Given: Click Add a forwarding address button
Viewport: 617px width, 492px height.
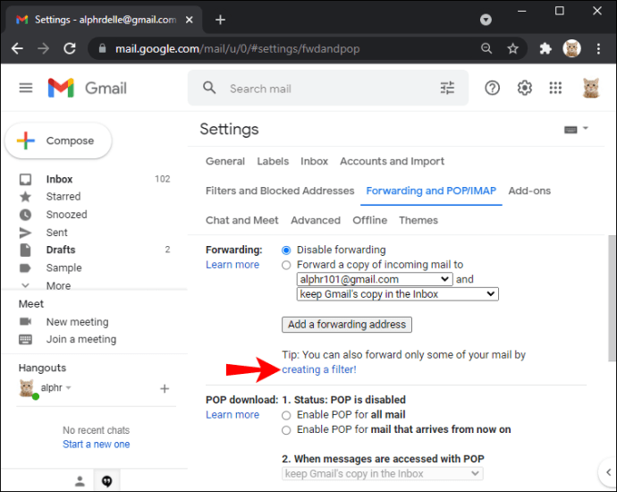Looking at the screenshot, I should [347, 325].
